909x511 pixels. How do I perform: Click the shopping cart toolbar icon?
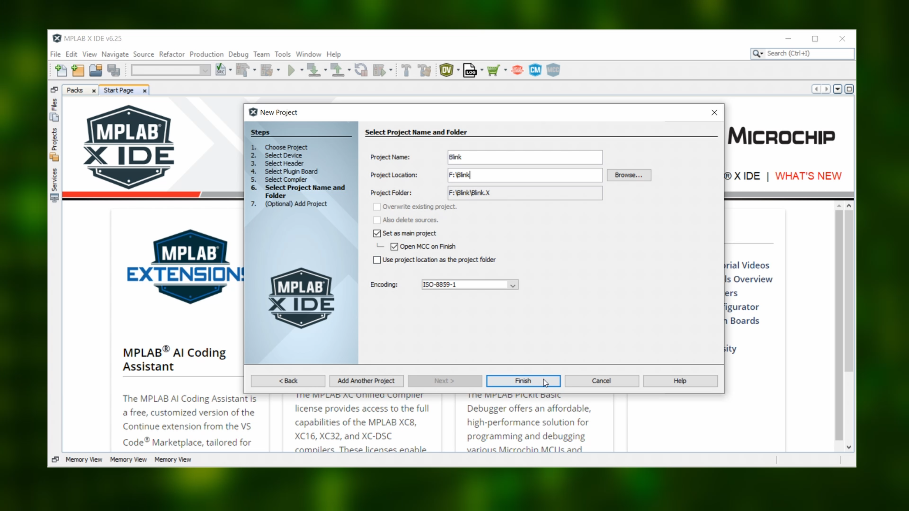tap(494, 70)
